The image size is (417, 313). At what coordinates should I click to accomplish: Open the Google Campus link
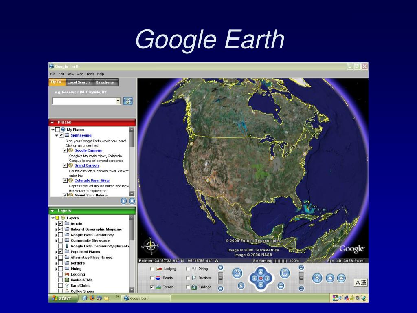88,150
